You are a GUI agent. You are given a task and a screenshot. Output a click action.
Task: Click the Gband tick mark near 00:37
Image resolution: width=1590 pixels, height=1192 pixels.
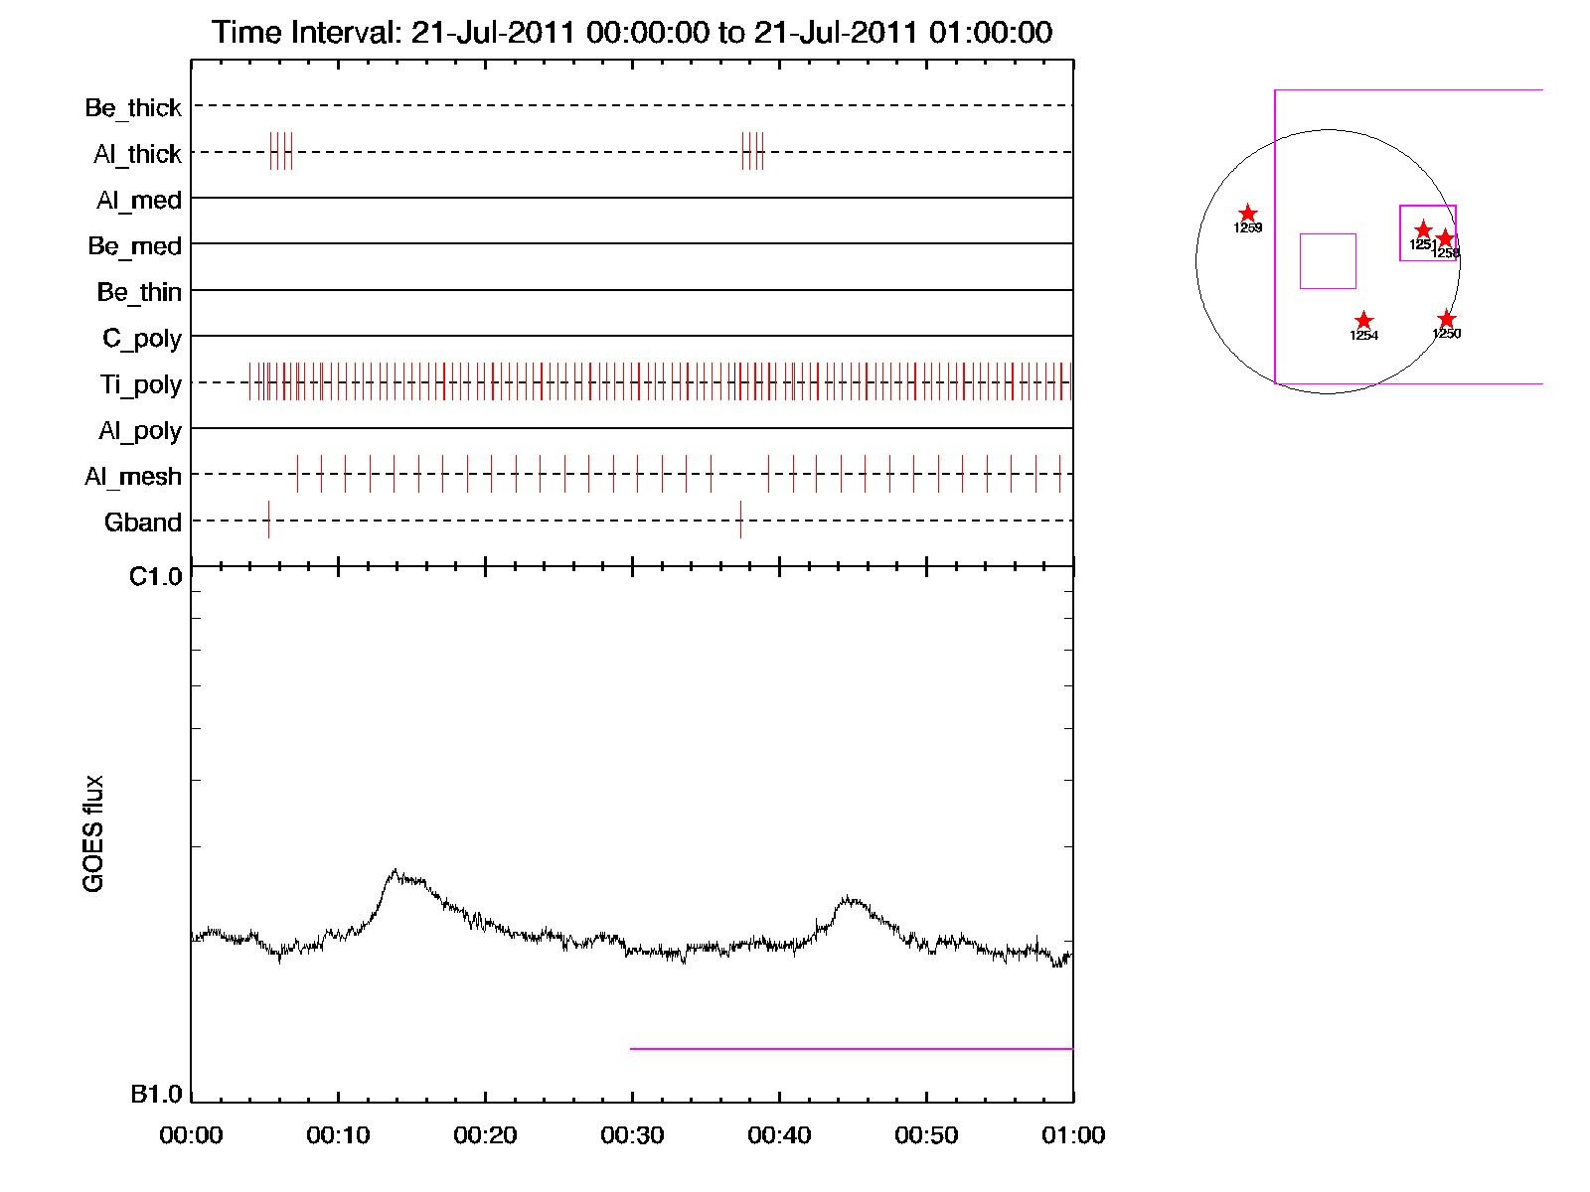tap(740, 521)
